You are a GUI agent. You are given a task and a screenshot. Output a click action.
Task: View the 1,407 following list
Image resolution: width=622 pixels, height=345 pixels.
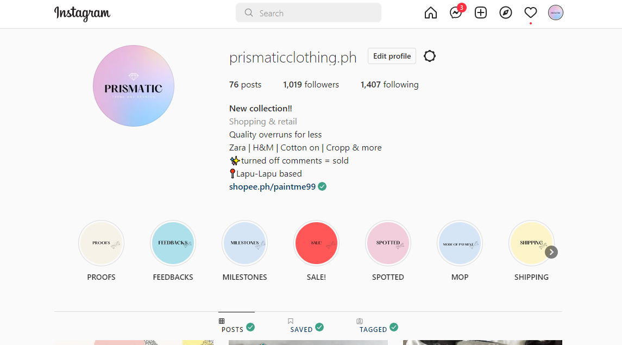[389, 85]
